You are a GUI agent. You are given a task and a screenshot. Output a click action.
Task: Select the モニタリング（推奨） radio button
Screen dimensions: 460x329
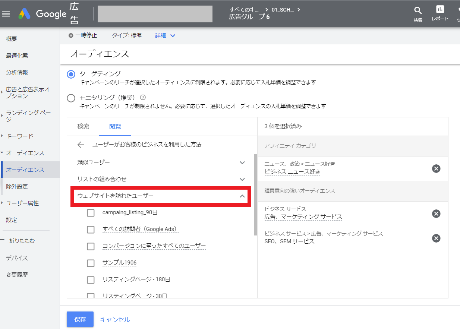tap(71, 98)
